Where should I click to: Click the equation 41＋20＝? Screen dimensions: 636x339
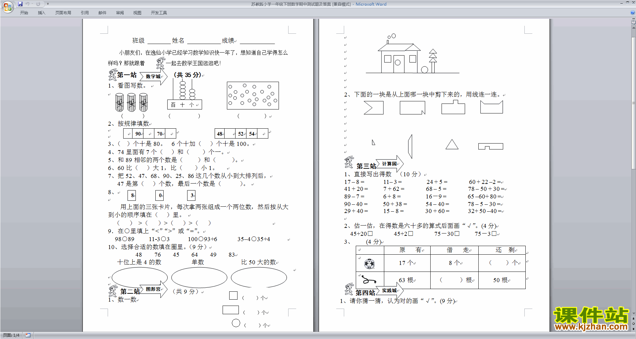(356, 189)
